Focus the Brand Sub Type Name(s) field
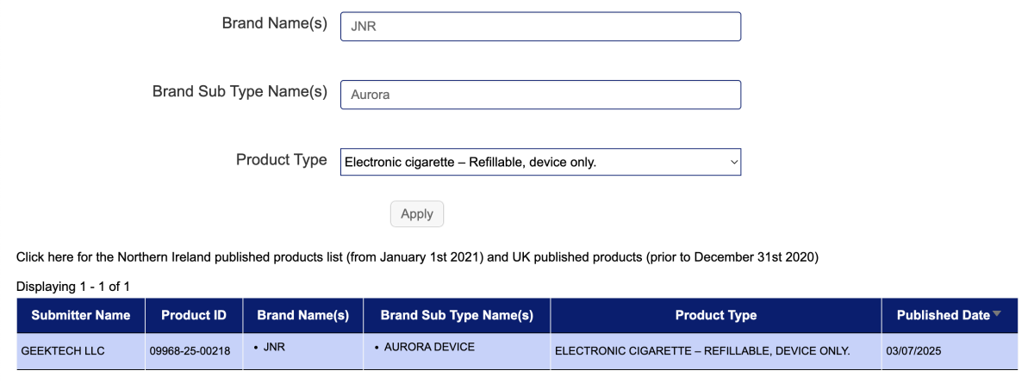Screen dimensions: 1034x383 click(x=540, y=95)
